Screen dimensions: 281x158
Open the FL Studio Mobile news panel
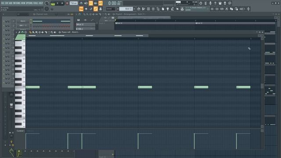tap(197, 9)
